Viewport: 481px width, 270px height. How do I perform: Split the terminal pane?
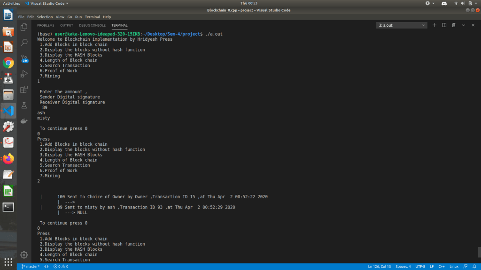pyautogui.click(x=444, y=25)
